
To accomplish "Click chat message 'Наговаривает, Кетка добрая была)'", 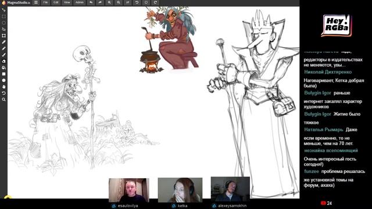I will 334,83.
